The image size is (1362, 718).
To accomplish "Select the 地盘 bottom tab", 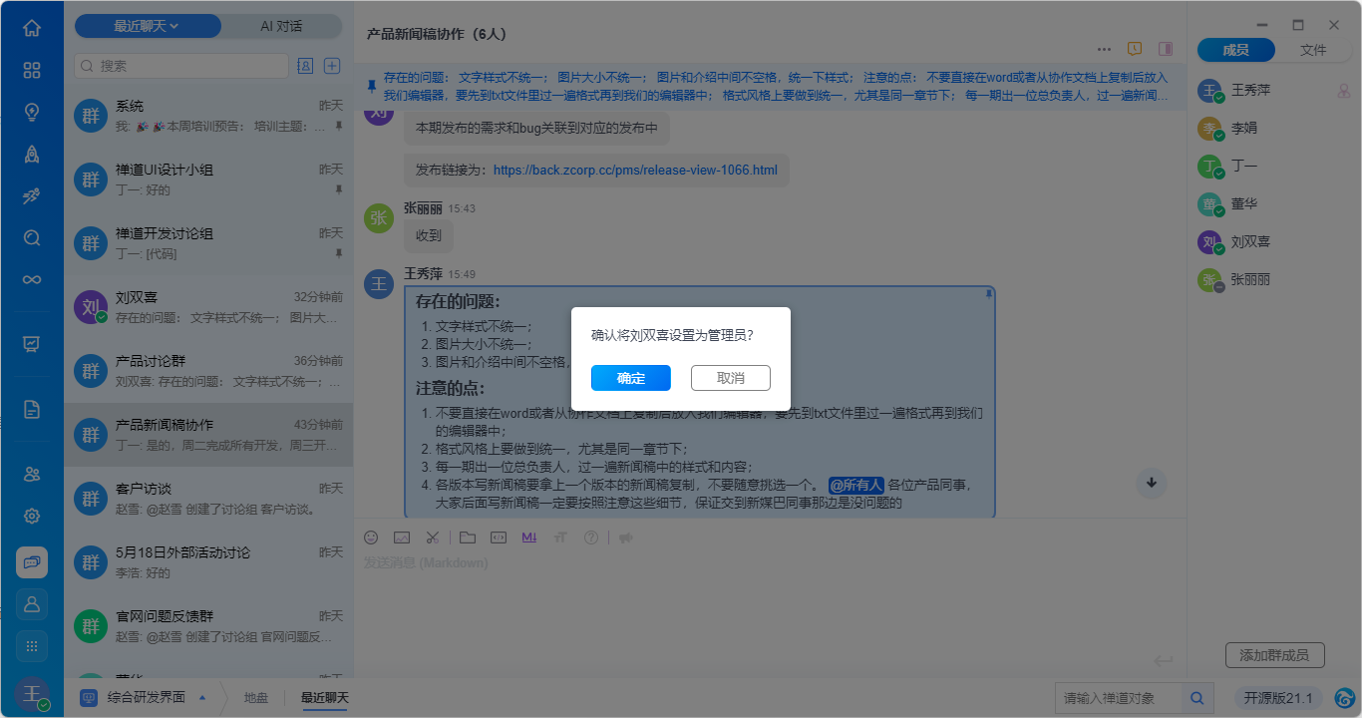I will (x=256, y=698).
